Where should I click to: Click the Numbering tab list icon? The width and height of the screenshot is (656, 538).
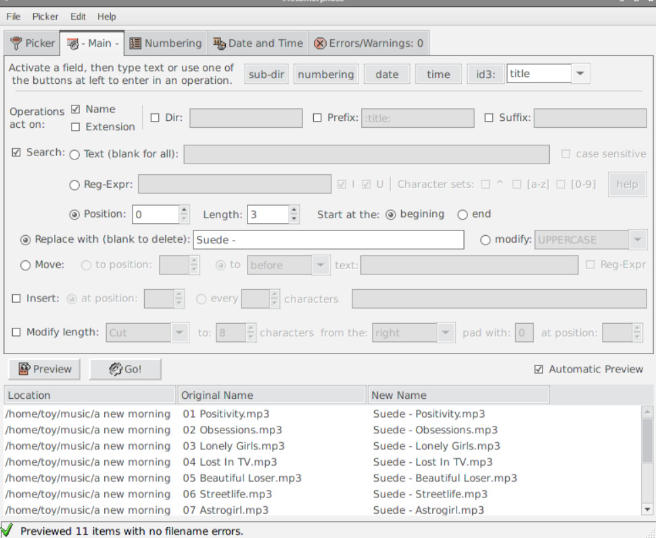(135, 43)
